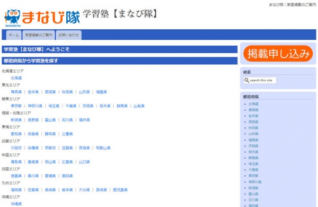
Task: Open 石川県 link under 信越・北陸エリア
Action: pos(67,120)
